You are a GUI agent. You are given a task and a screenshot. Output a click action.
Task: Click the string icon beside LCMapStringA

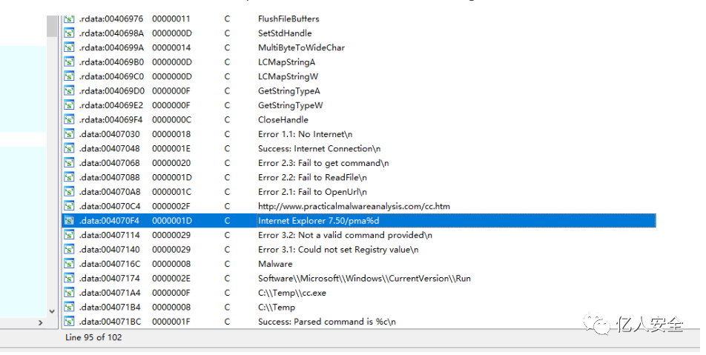pyautogui.click(x=69, y=62)
